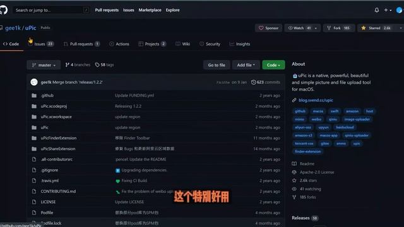Open the Readme book icon link
Viewport: 404px width, 227px height.
tap(294, 164)
